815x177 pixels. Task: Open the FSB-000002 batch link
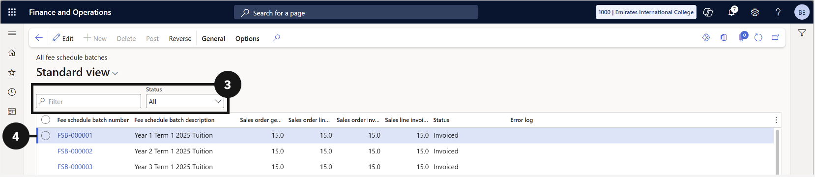point(75,151)
